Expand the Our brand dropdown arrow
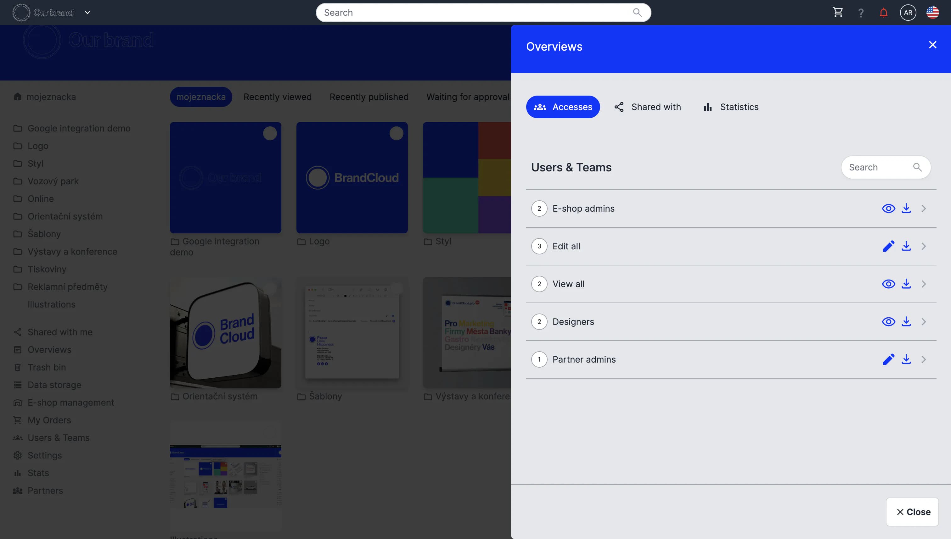 point(87,13)
